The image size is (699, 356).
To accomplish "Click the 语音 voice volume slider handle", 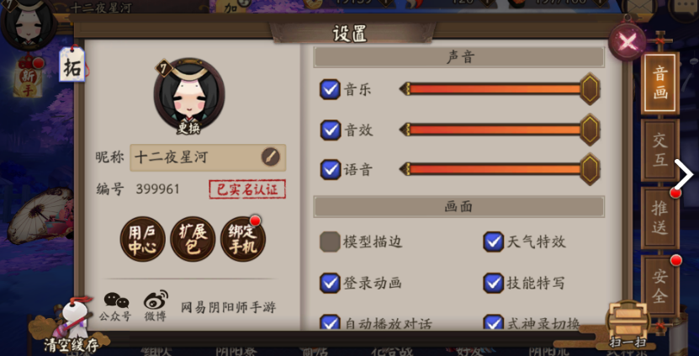I will [590, 169].
